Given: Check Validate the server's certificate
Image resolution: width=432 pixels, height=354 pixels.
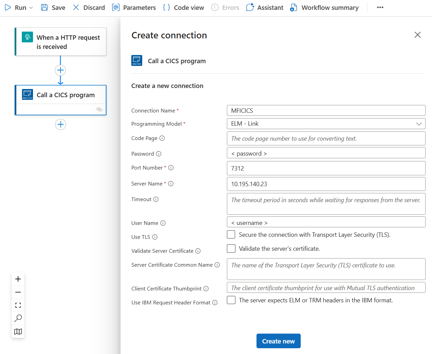Looking at the screenshot, I should coord(231,248).
